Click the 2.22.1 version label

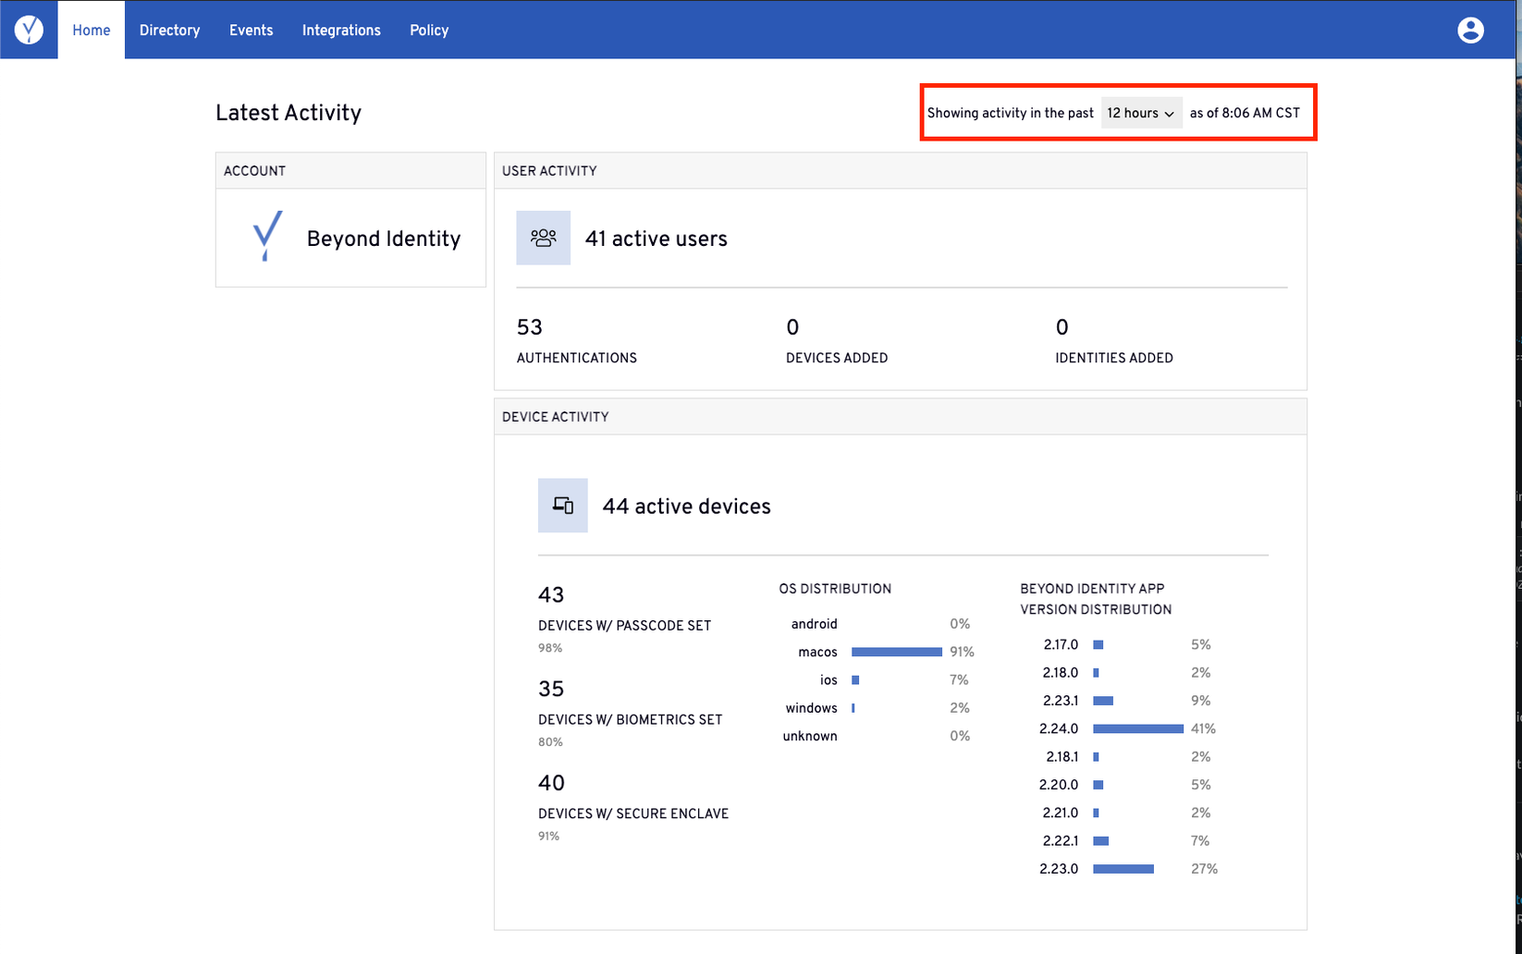[1061, 840]
